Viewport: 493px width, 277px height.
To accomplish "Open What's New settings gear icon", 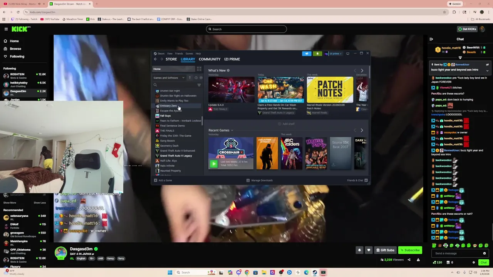I will click(228, 70).
